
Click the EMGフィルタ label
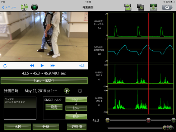pos(53,100)
